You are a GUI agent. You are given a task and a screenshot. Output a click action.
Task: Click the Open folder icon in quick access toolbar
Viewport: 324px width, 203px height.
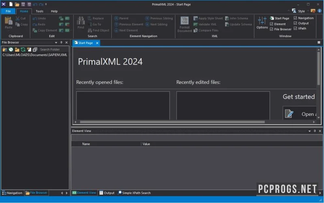[x=17, y=4]
